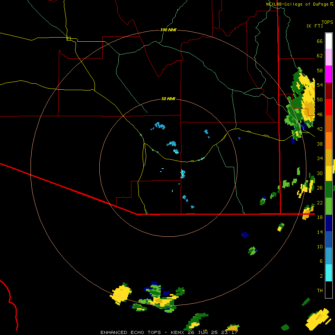Select the 6 legend value
Screen dimensions: 335x335
pyautogui.click(x=321, y=261)
